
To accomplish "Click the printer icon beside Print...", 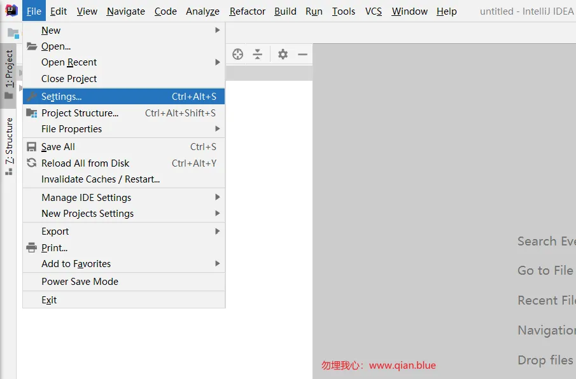I will click(32, 247).
